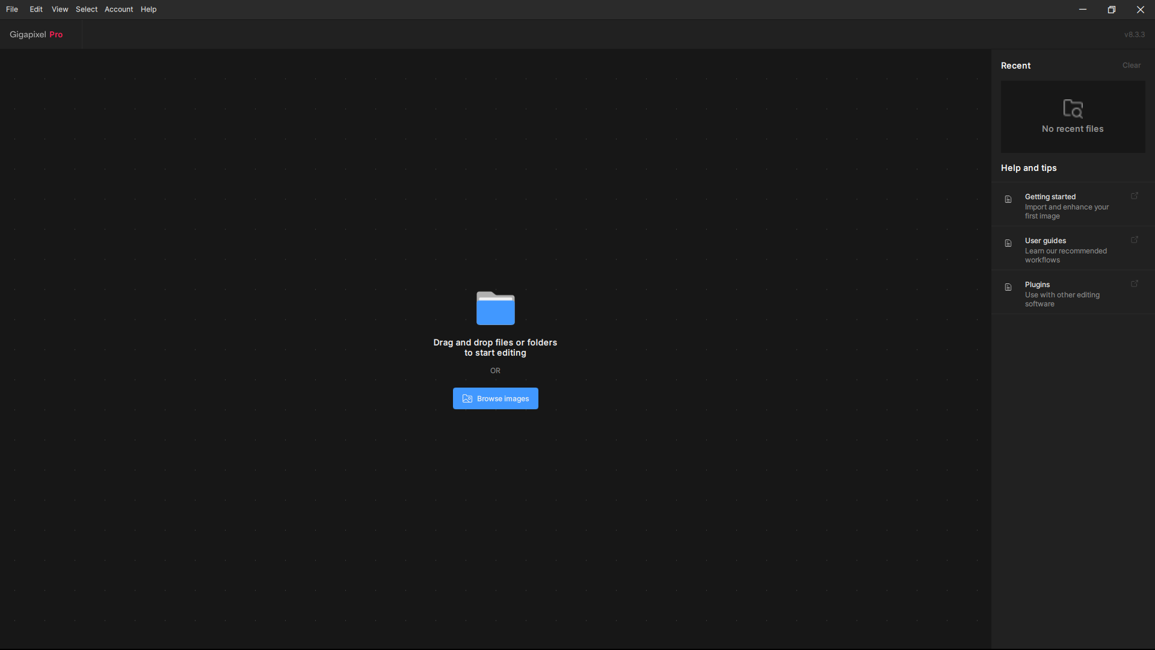Click the Getting started document icon
Viewport: 1155px width, 650px height.
pos(1008,199)
